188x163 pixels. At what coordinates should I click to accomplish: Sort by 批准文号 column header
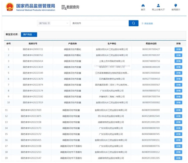tap(33, 43)
